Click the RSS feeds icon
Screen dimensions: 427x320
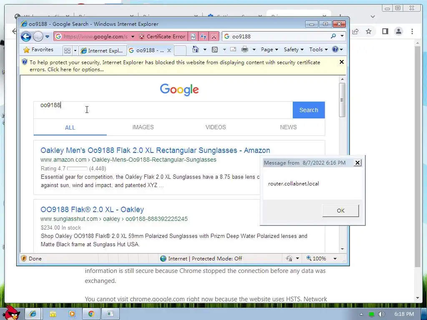pyautogui.click(x=215, y=50)
